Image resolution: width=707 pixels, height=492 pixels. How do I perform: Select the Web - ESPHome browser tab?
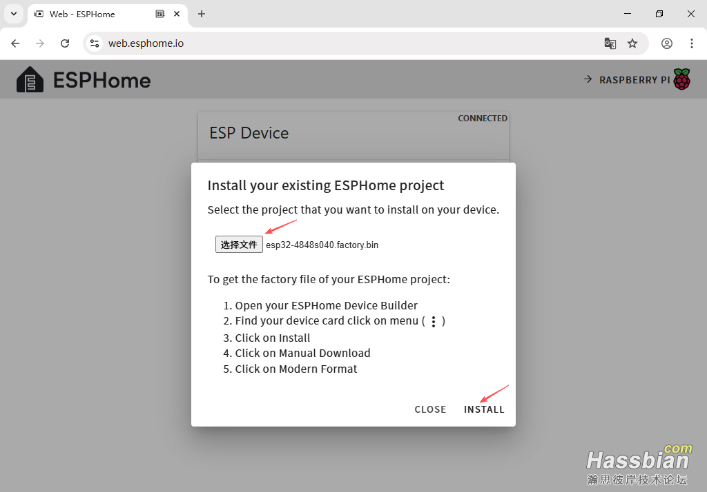tap(90, 14)
